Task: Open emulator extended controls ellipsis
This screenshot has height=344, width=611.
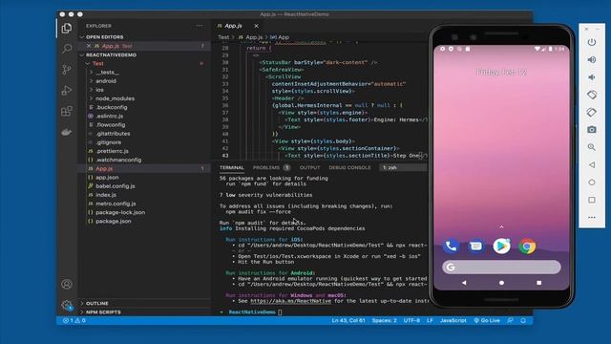Action: (592, 217)
